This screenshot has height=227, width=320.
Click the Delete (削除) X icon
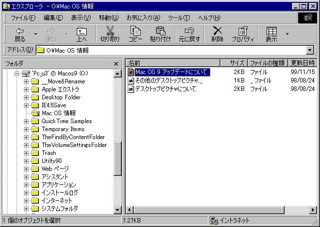pos(217,31)
